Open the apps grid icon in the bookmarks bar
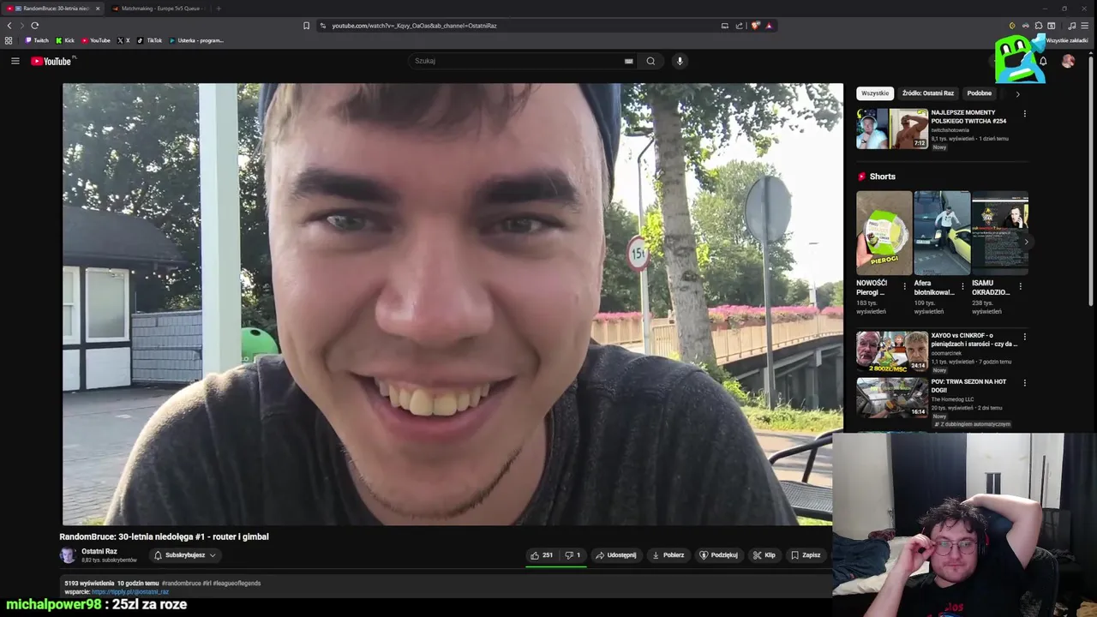Image resolution: width=1097 pixels, height=617 pixels. [x=9, y=40]
